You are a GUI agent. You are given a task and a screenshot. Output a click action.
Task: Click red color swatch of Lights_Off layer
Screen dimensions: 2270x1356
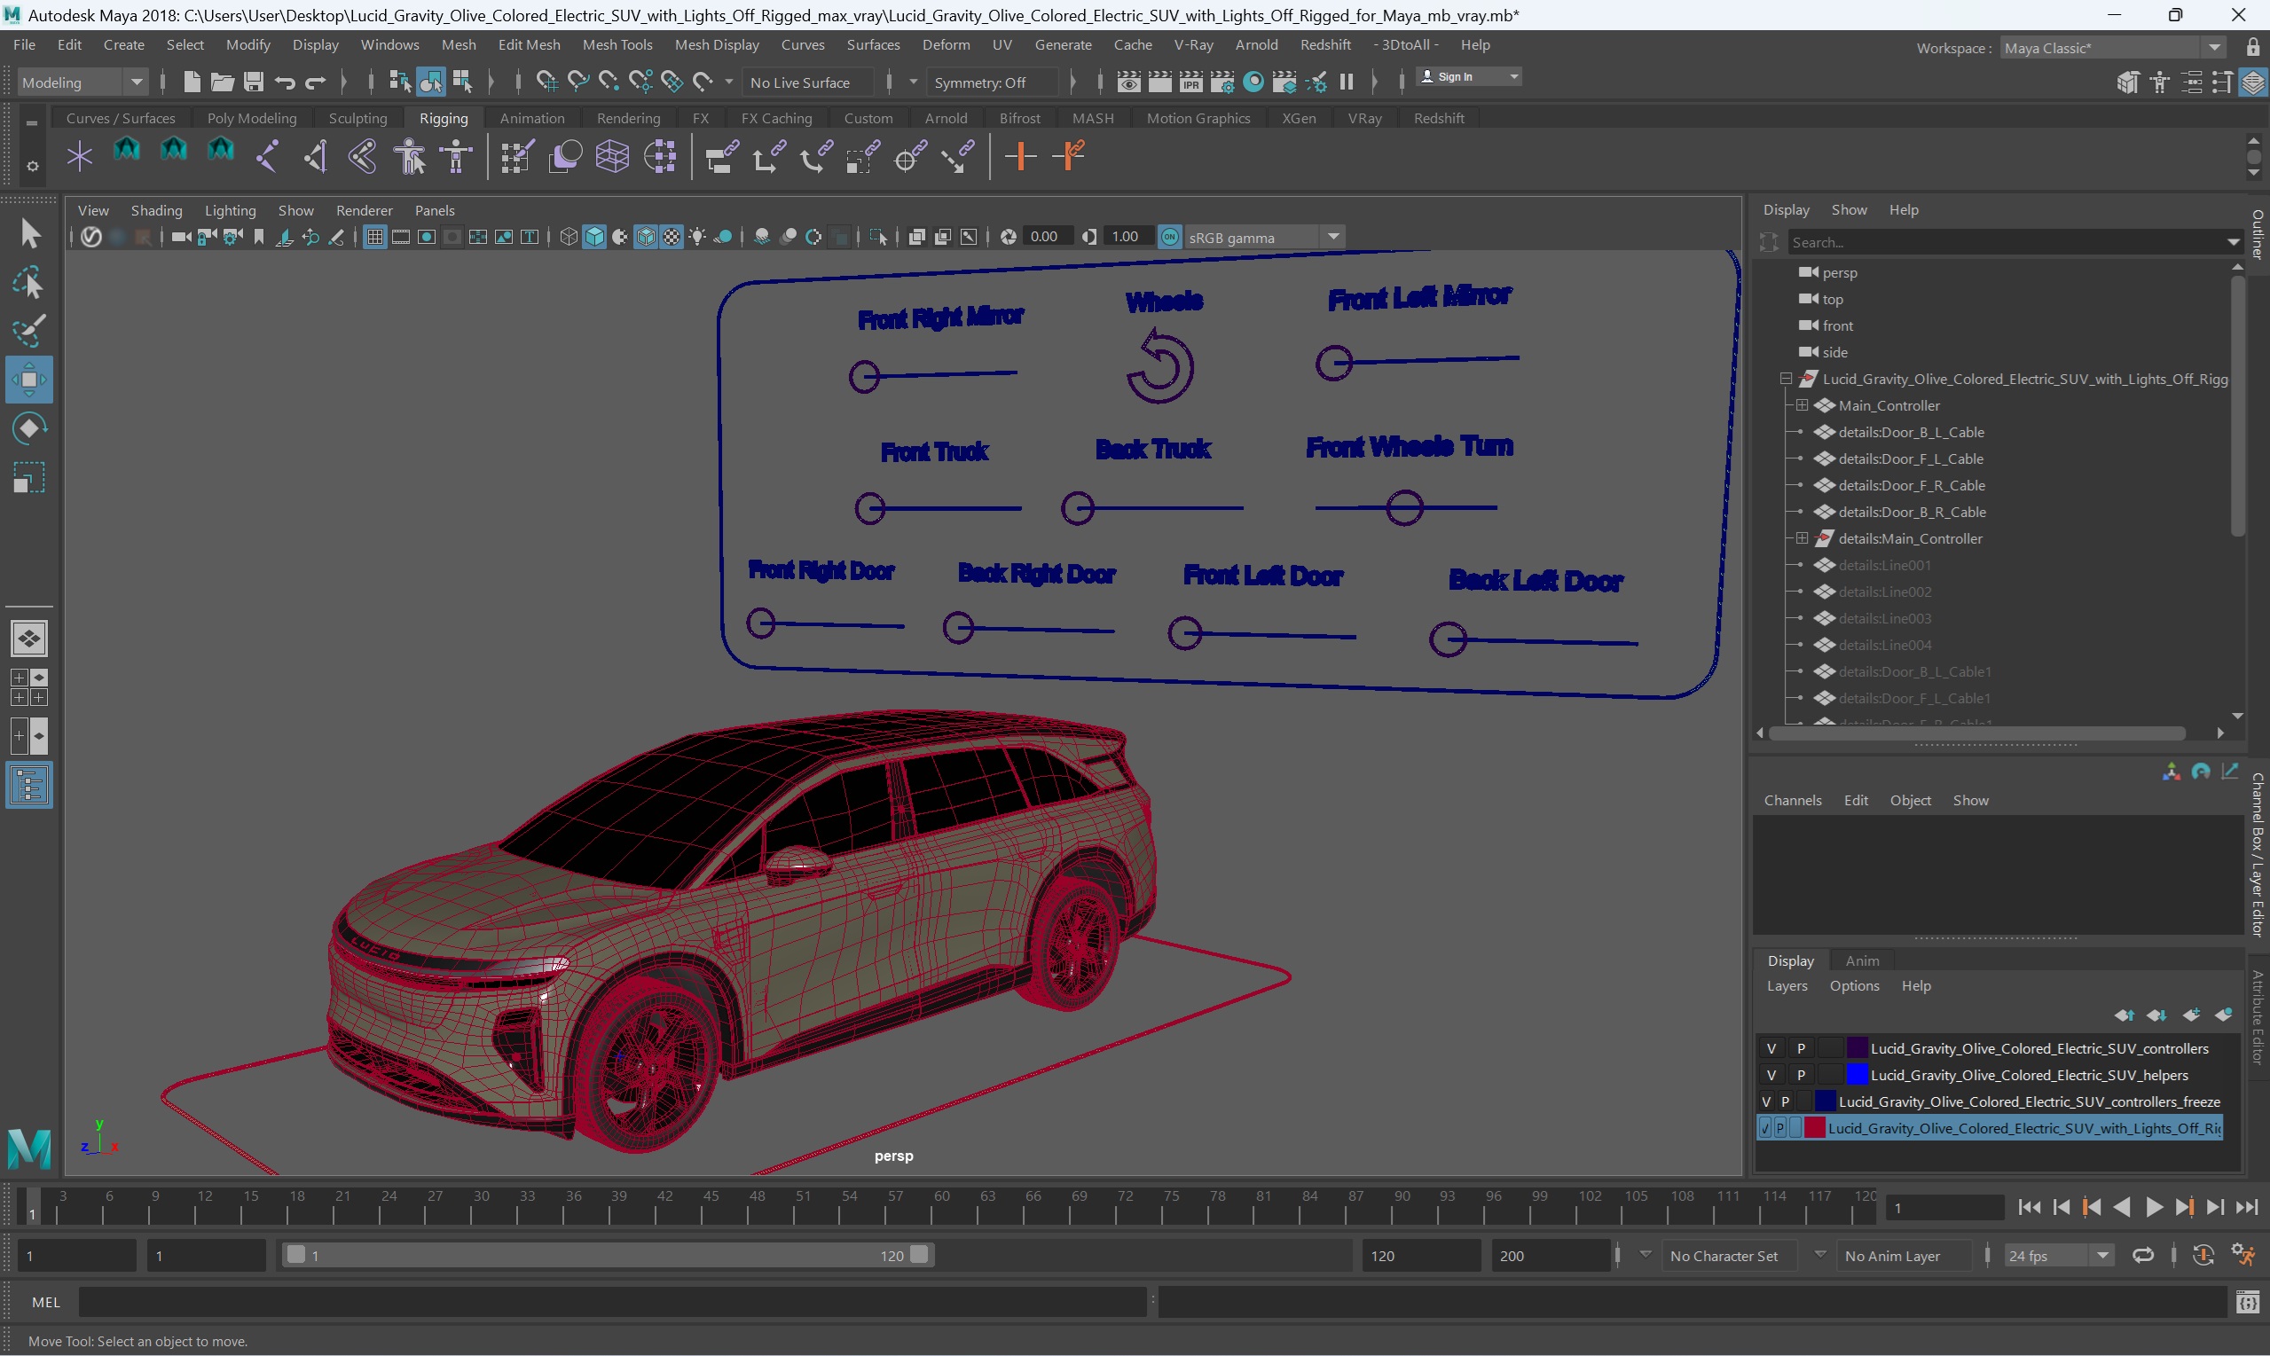[x=1814, y=1127]
